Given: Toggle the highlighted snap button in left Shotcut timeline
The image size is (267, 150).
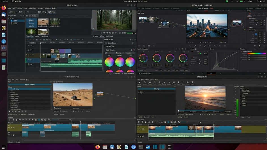Looking at the screenshot, I should click(39, 120).
